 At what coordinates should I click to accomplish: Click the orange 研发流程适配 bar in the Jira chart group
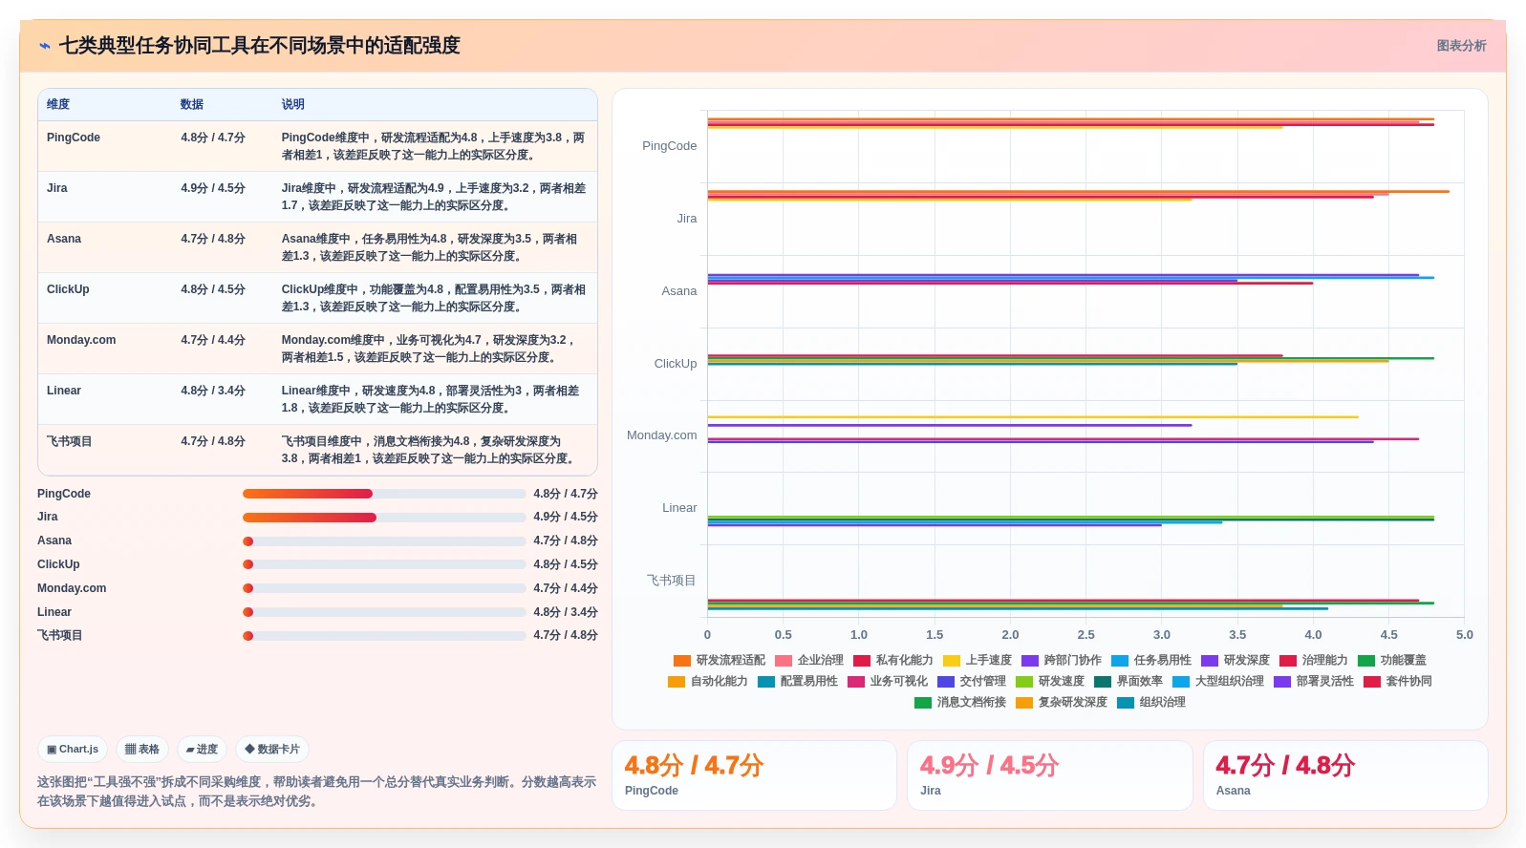pos(1078,192)
